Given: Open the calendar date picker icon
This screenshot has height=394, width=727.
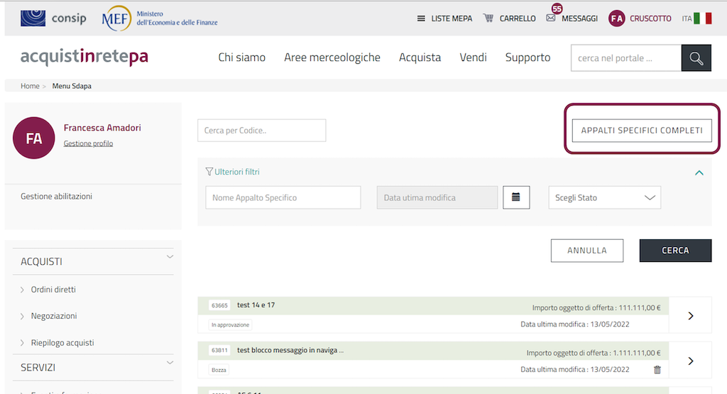Looking at the screenshot, I should [x=516, y=197].
